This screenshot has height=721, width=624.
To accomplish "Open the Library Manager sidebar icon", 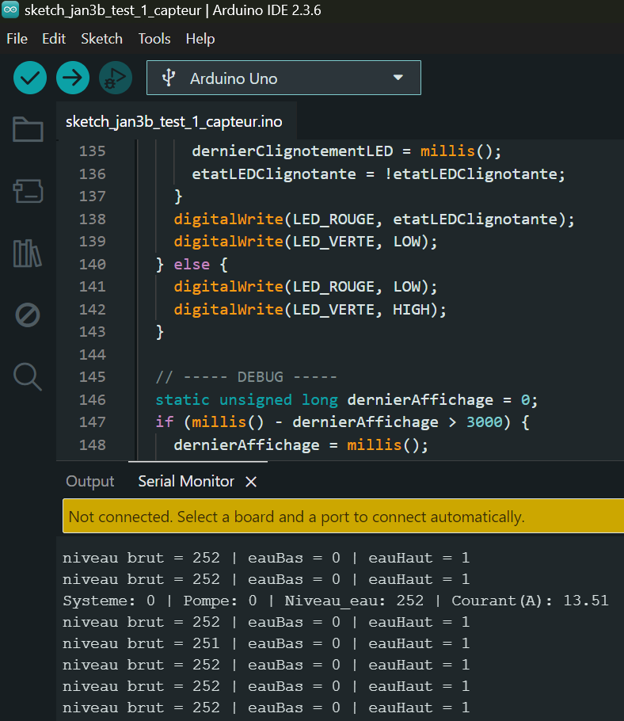I will click(x=28, y=254).
